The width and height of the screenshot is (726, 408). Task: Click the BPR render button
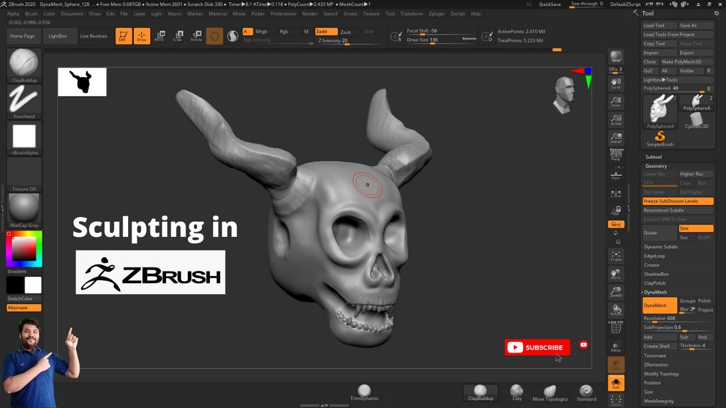[x=615, y=57]
